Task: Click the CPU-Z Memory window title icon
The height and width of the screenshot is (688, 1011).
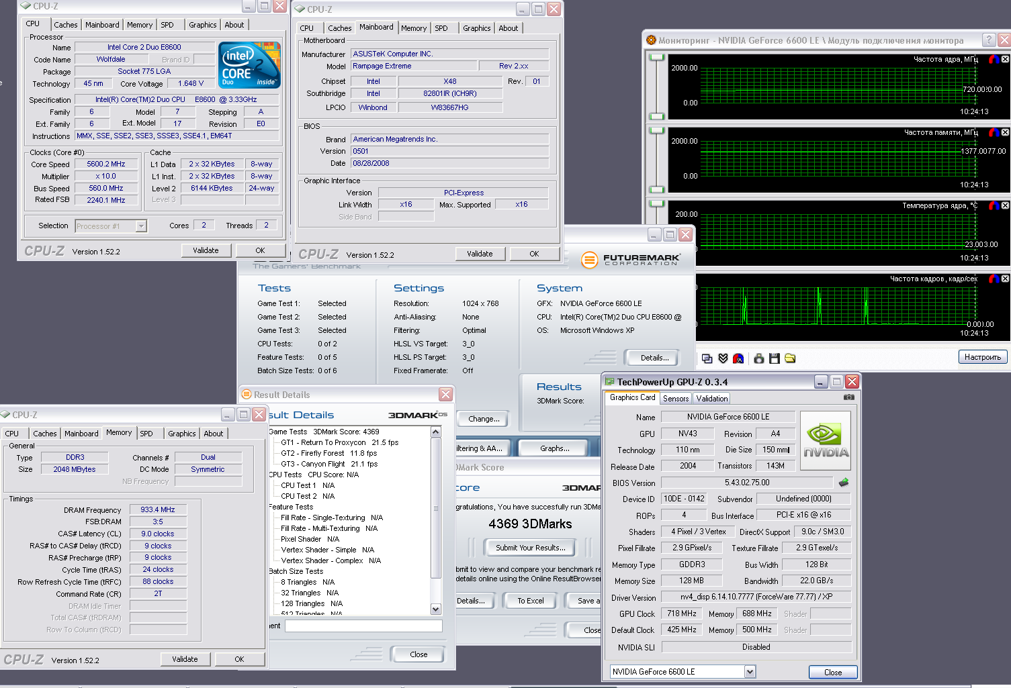Action: coord(5,415)
